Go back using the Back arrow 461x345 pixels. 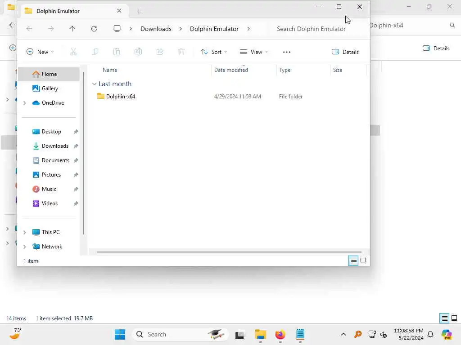point(29,29)
